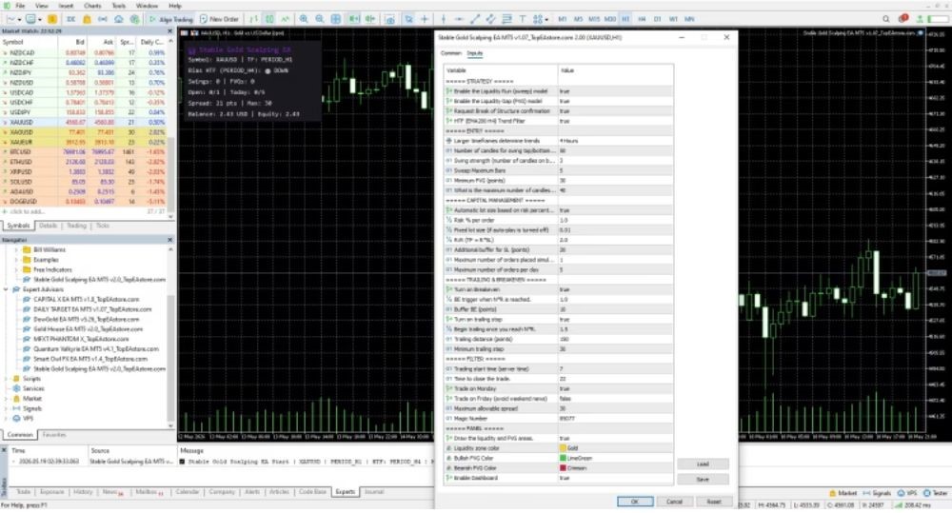
Task: Select the text label tool
Action: [522, 19]
